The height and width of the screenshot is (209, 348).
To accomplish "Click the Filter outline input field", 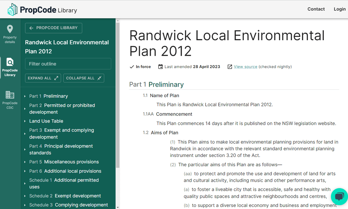I will [x=68, y=64].
